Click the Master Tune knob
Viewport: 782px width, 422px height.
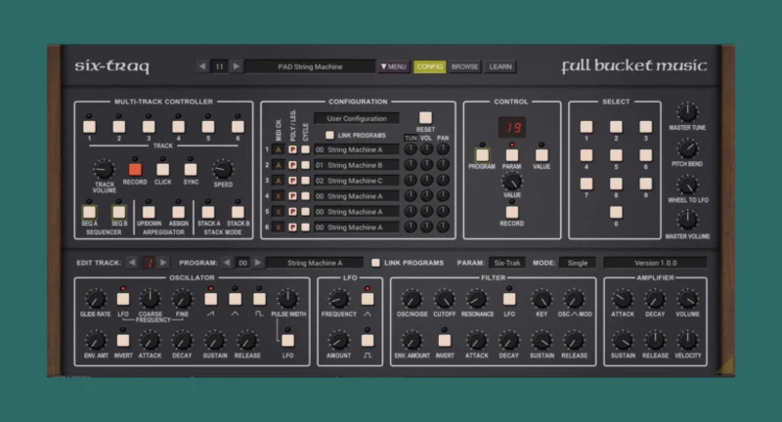[687, 112]
